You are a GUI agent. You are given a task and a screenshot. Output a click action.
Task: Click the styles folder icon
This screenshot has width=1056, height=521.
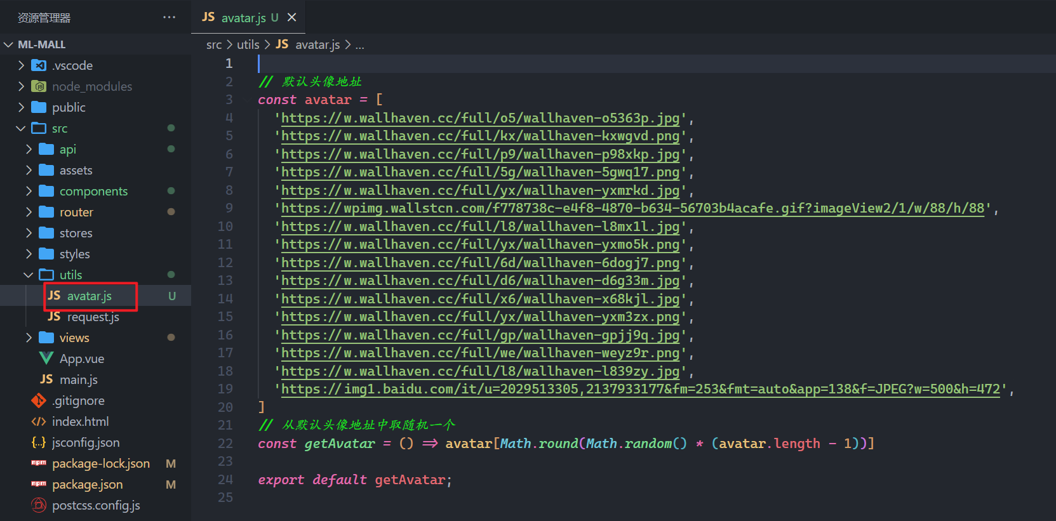point(46,254)
